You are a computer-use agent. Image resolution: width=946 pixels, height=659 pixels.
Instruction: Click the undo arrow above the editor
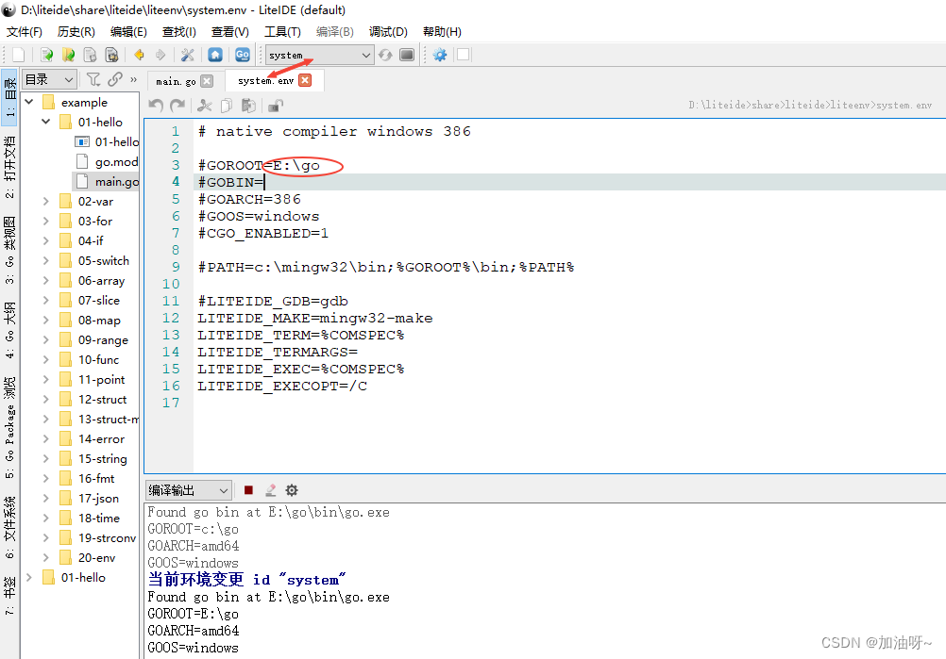pyautogui.click(x=156, y=106)
